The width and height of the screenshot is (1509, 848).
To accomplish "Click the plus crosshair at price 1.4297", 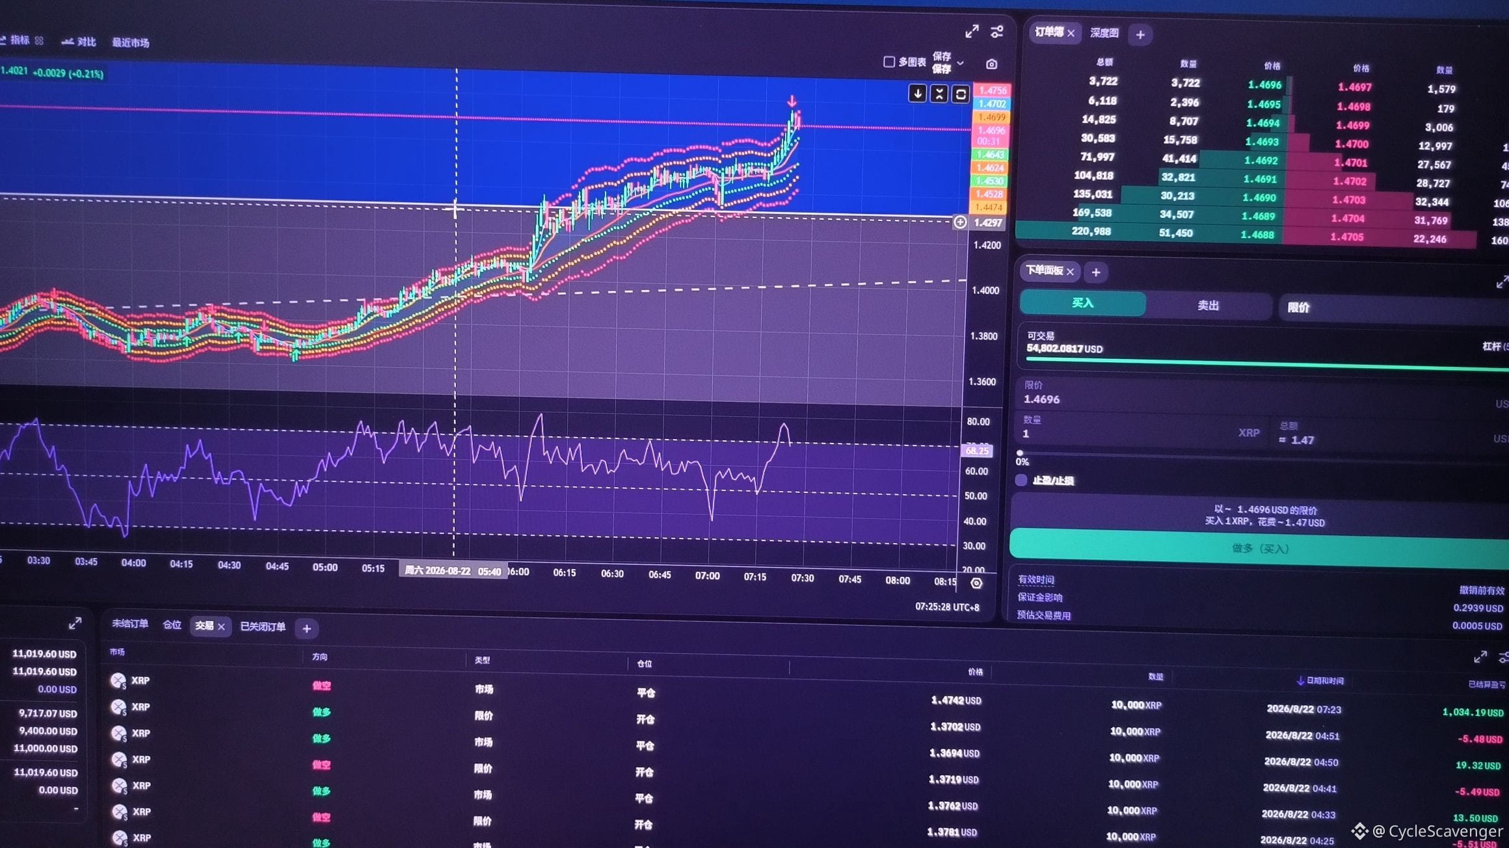I will [x=960, y=222].
